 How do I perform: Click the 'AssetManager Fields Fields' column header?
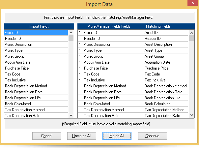point(109,26)
